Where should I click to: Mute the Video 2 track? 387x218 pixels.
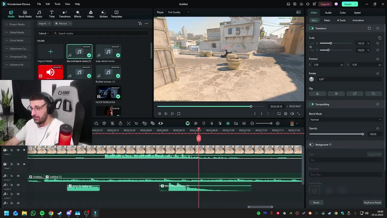(x=18, y=150)
